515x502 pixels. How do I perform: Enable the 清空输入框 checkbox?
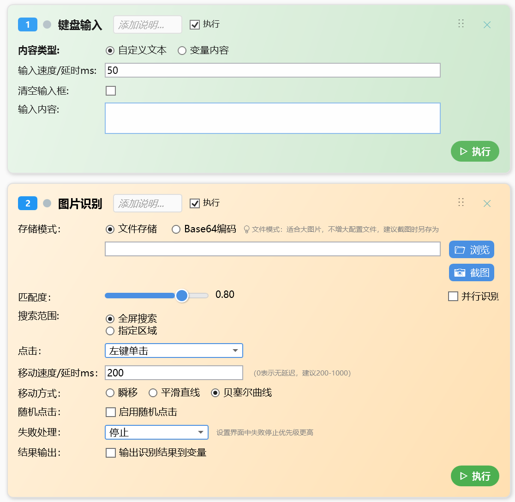click(x=111, y=91)
